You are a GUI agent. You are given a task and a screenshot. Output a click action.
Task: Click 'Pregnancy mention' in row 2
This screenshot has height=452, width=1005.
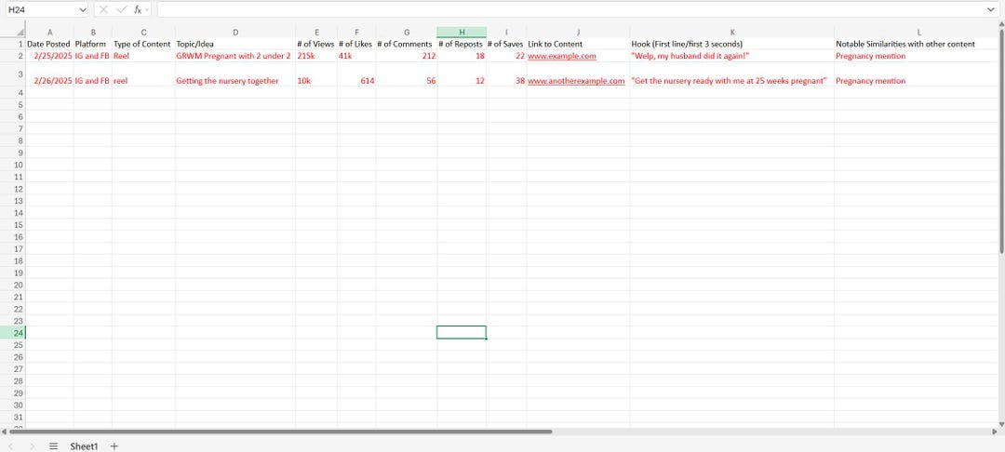click(918, 57)
